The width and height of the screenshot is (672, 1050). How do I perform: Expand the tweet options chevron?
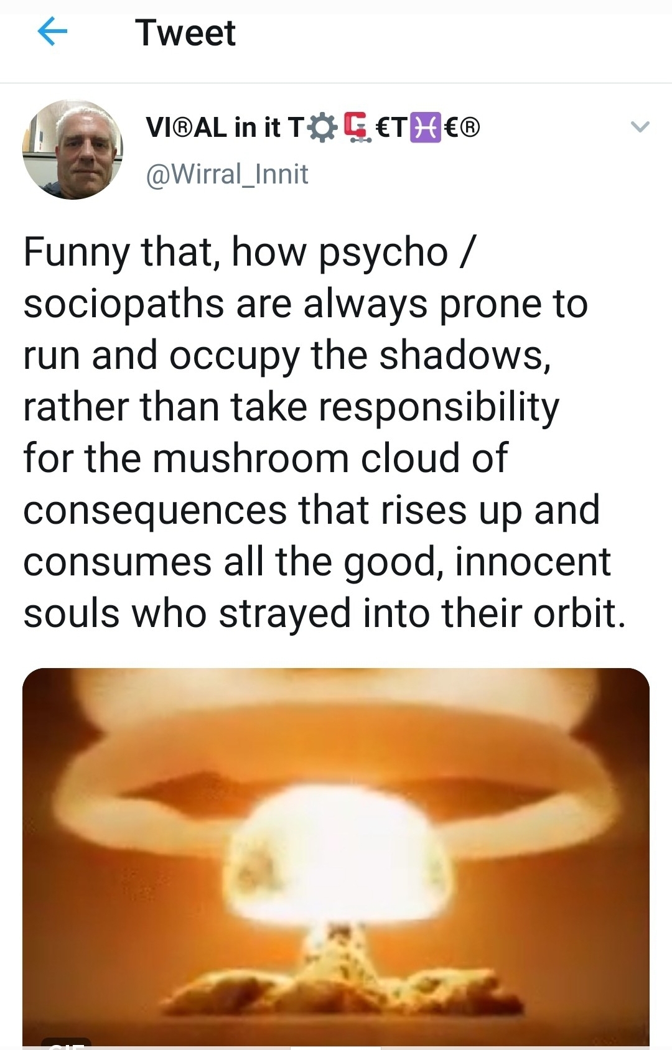(640, 128)
